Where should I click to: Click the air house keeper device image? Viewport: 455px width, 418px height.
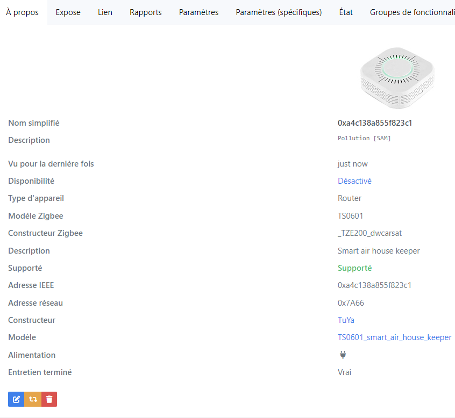pos(397,78)
